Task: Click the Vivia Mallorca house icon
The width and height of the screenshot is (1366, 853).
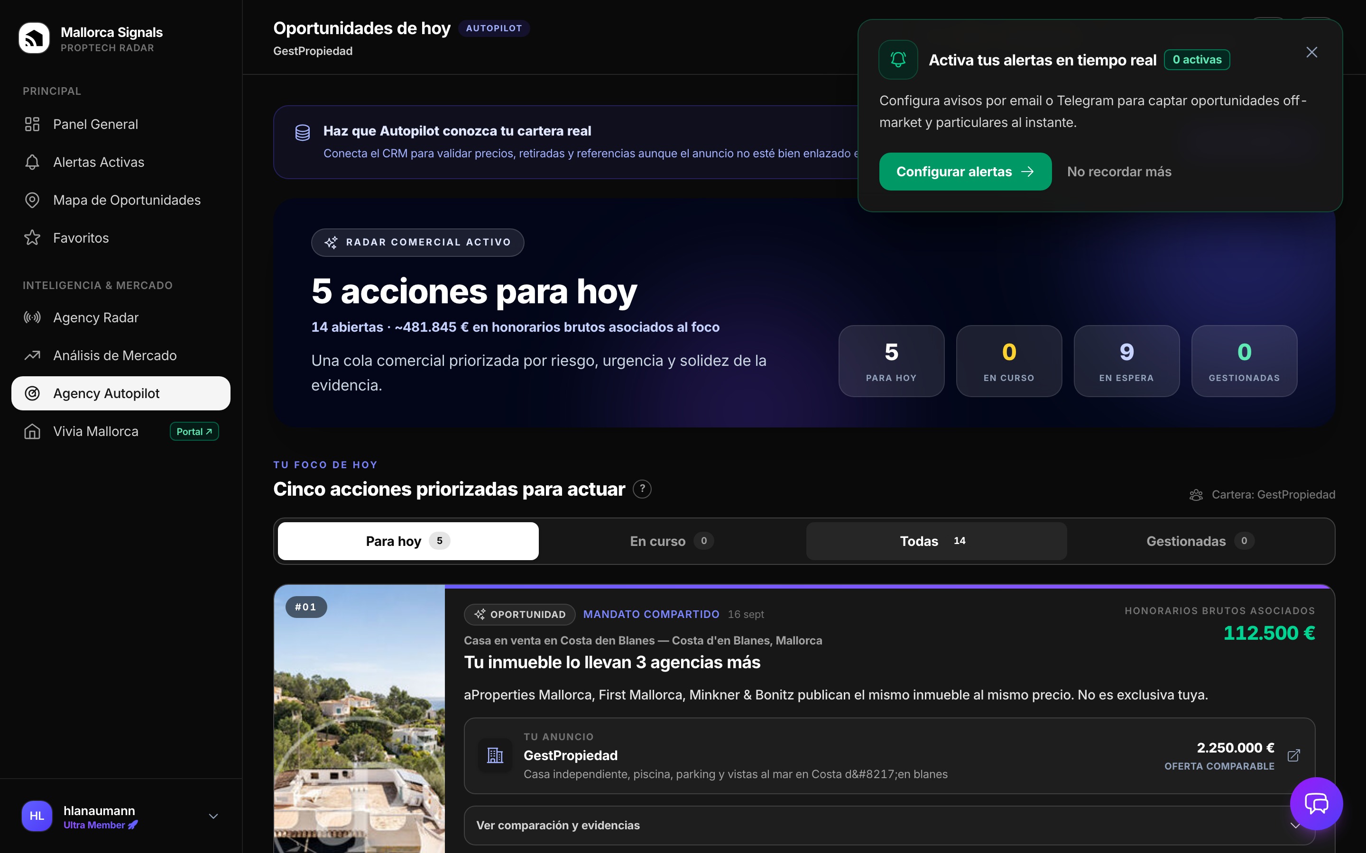Action: click(32, 432)
